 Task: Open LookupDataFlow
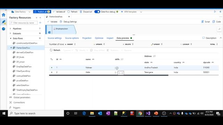click(x=23, y=76)
